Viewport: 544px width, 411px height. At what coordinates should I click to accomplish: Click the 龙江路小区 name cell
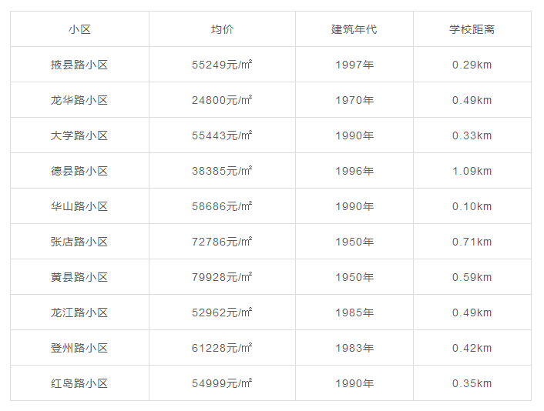(79, 312)
